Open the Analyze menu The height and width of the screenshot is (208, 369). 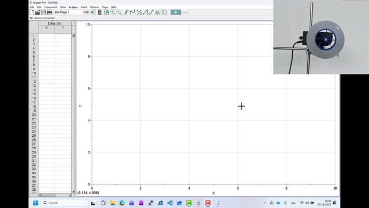(73, 7)
